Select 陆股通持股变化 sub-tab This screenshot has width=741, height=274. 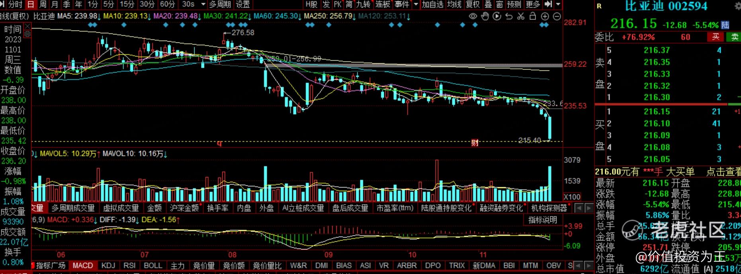[446, 208]
